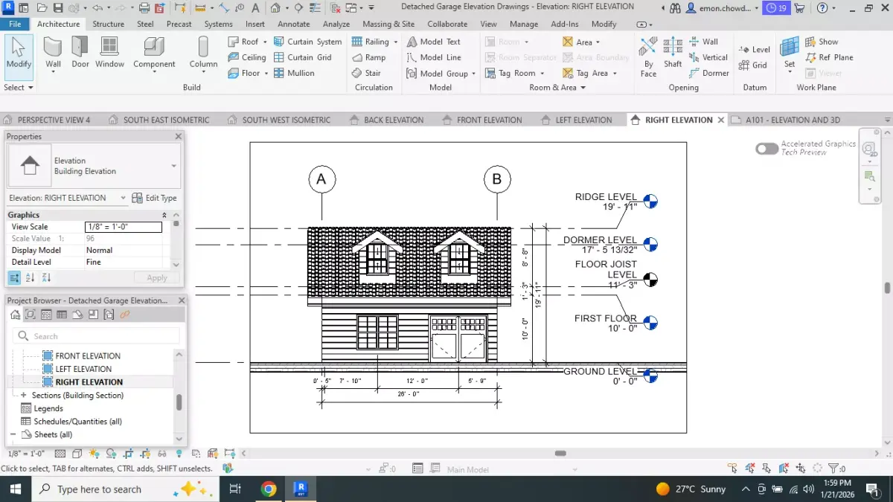The image size is (893, 502).
Task: Open the Measure tool in quick access toolbar
Action: pos(199,8)
